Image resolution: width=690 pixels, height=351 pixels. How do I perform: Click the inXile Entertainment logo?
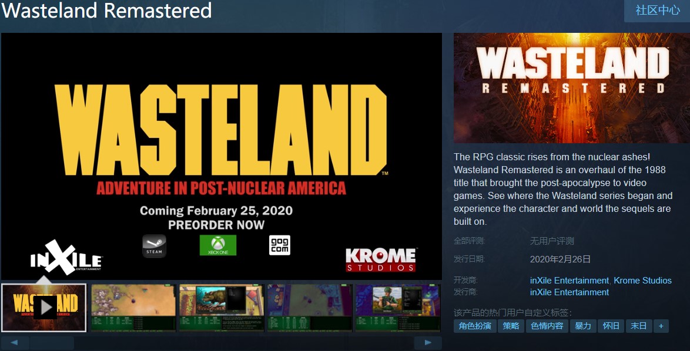tap(66, 258)
